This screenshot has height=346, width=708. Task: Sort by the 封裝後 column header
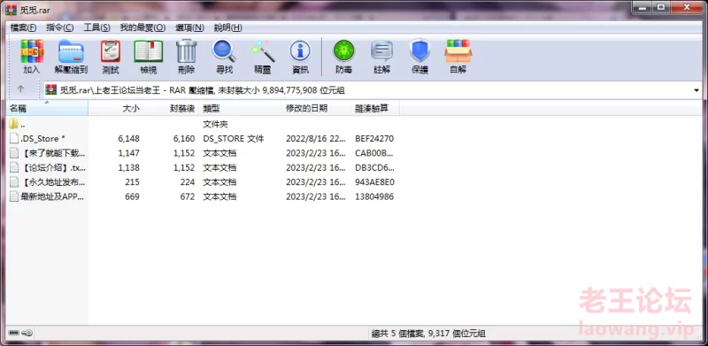(171, 109)
